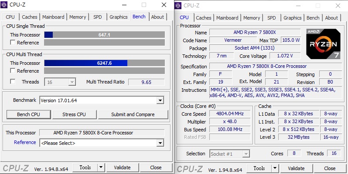The height and width of the screenshot is (174, 348).
Task: Open SPD tab in left window
Action: [98, 17]
